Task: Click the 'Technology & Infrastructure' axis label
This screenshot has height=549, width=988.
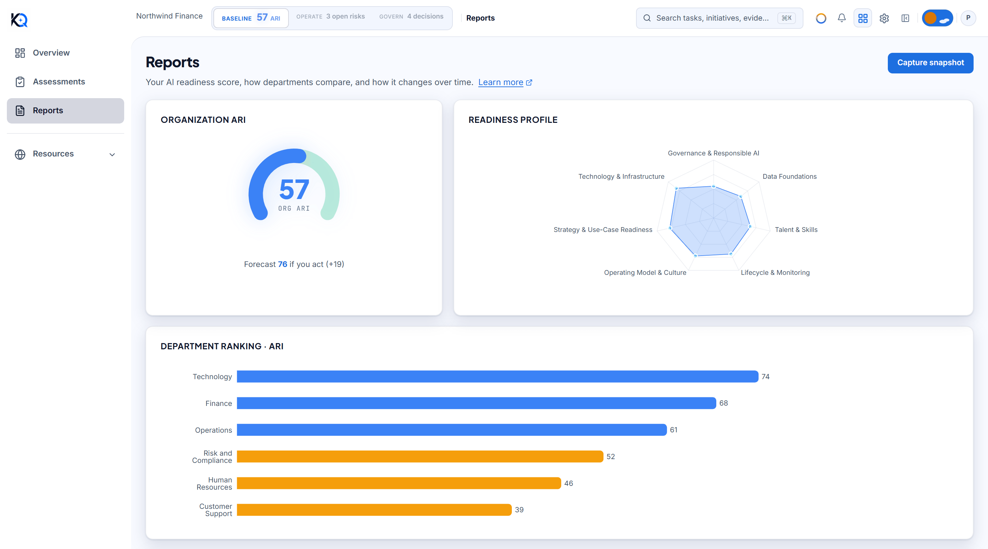Action: point(621,176)
